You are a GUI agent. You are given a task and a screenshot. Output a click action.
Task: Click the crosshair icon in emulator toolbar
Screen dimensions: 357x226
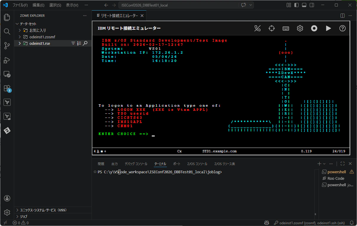coord(272,28)
